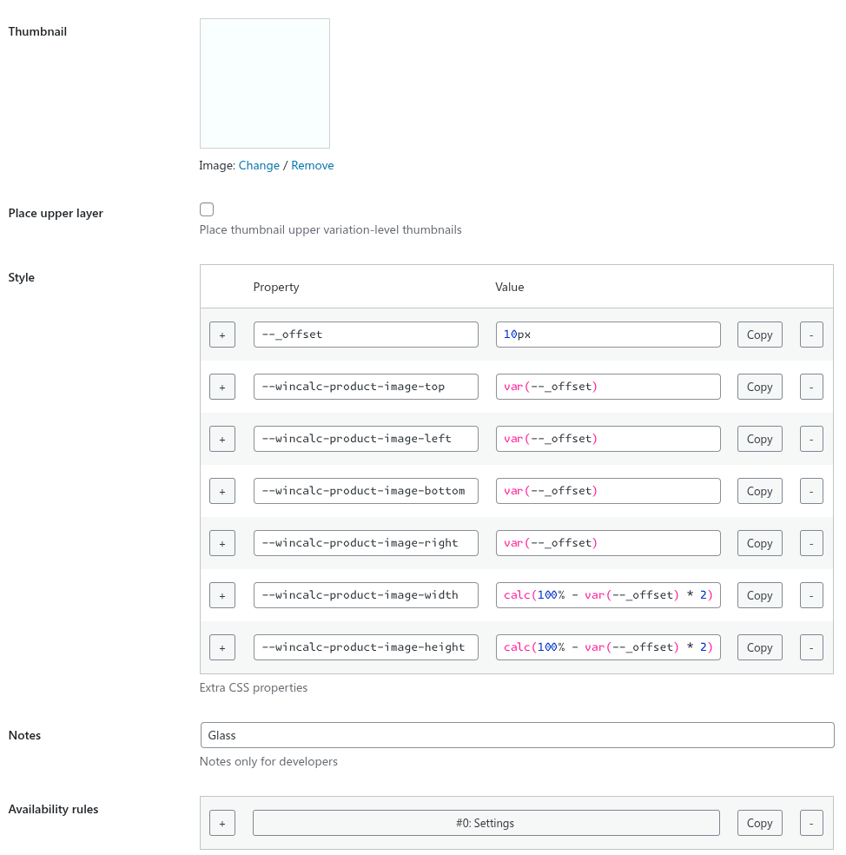Click the thumbnail image preview

pyautogui.click(x=265, y=83)
